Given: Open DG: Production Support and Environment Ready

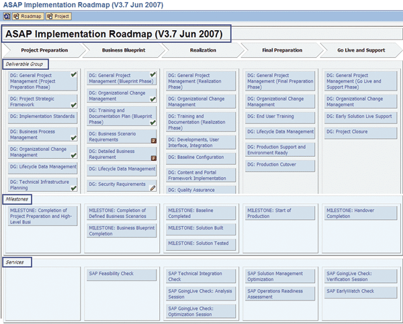Looking at the screenshot, I should (x=280, y=150).
